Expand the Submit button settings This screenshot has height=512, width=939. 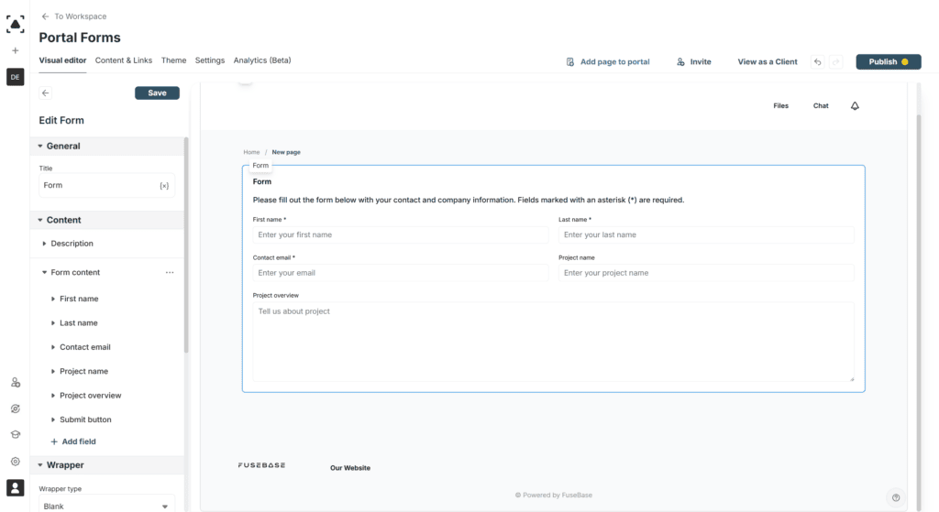[53, 419]
